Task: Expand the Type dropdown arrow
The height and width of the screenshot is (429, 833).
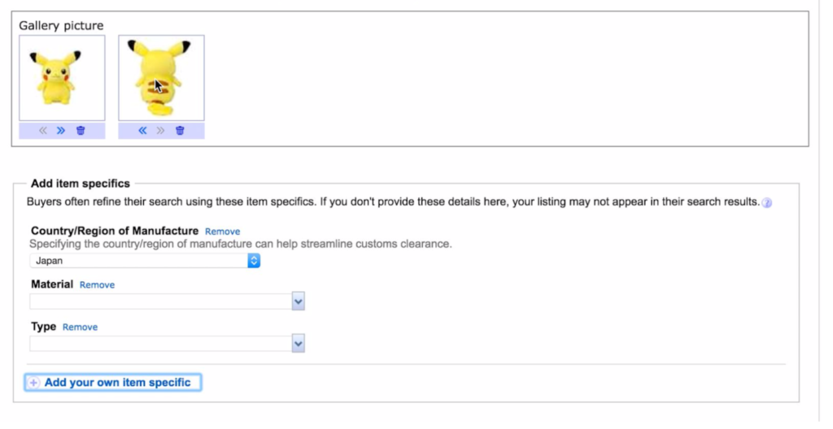Action: click(298, 344)
